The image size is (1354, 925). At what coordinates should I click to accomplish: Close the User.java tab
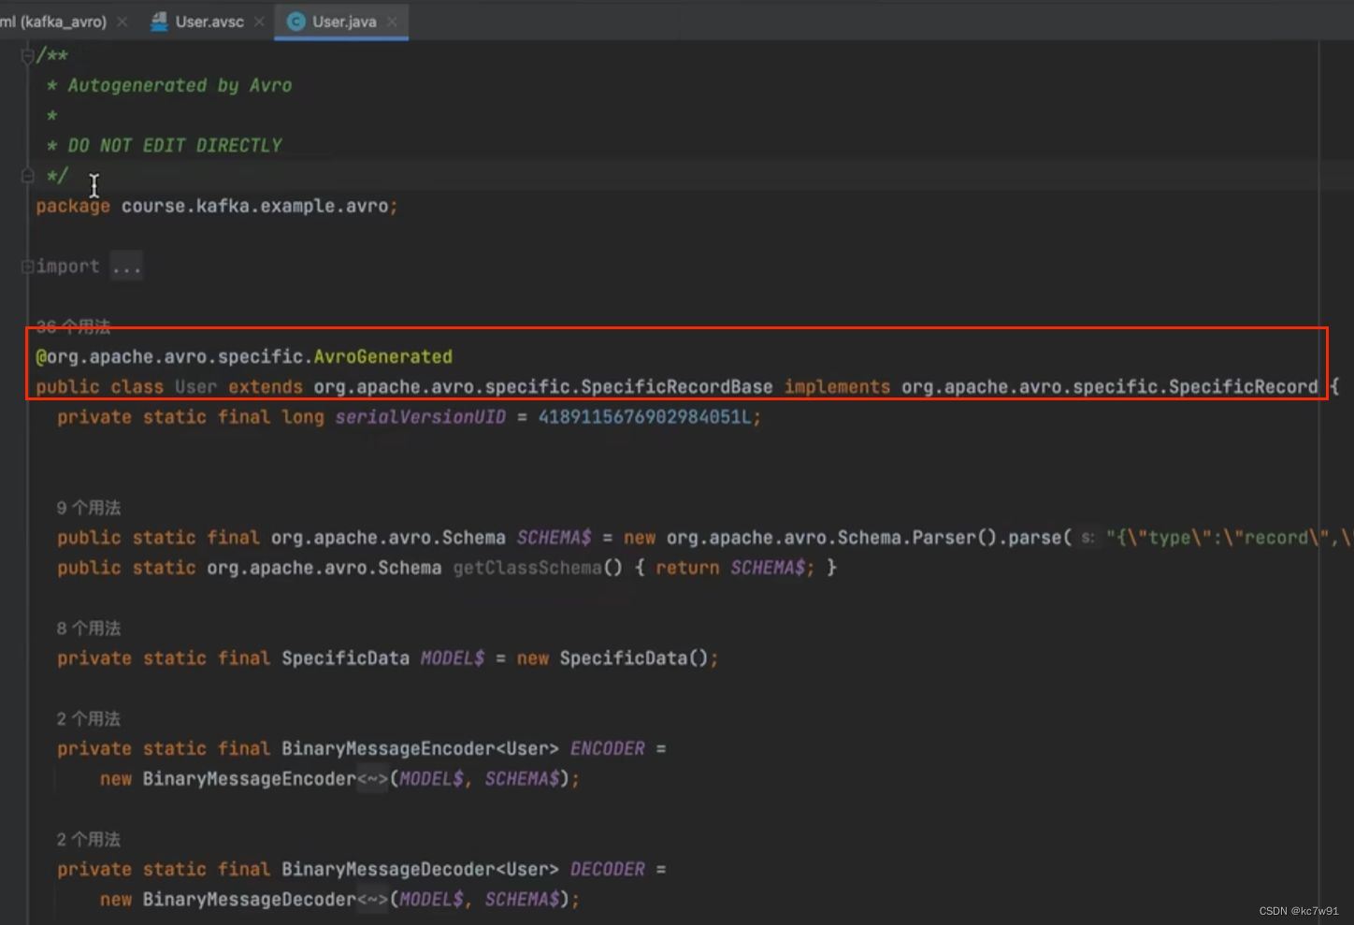click(x=392, y=22)
